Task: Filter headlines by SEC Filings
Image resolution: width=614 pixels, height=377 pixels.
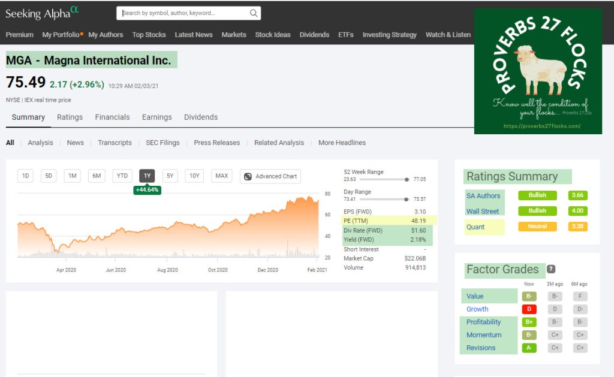Action: [162, 143]
